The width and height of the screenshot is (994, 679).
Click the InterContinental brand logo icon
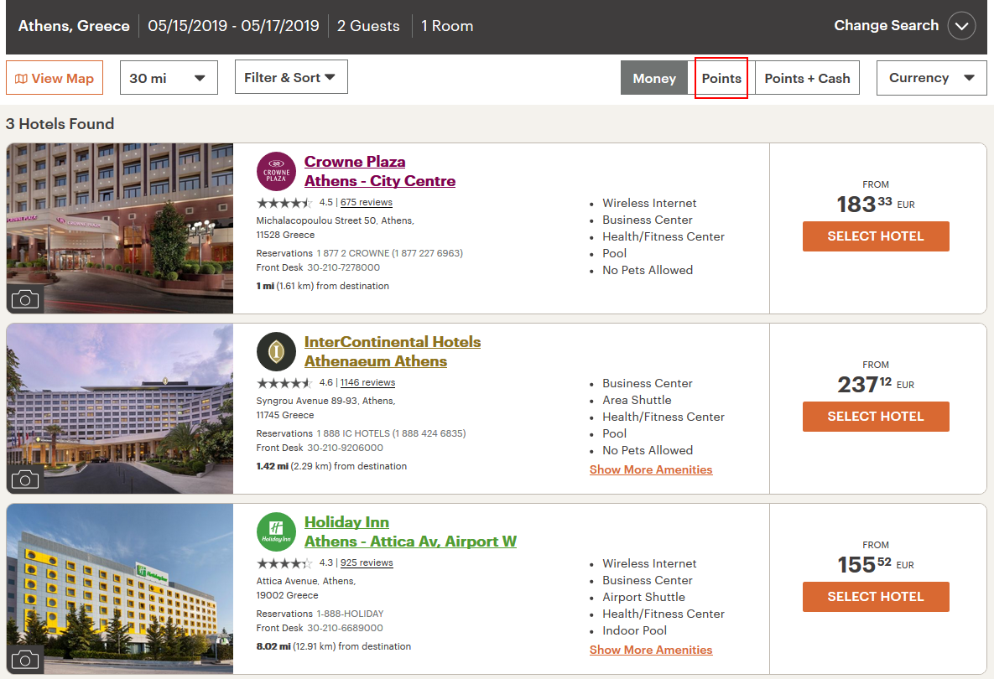[x=276, y=352]
